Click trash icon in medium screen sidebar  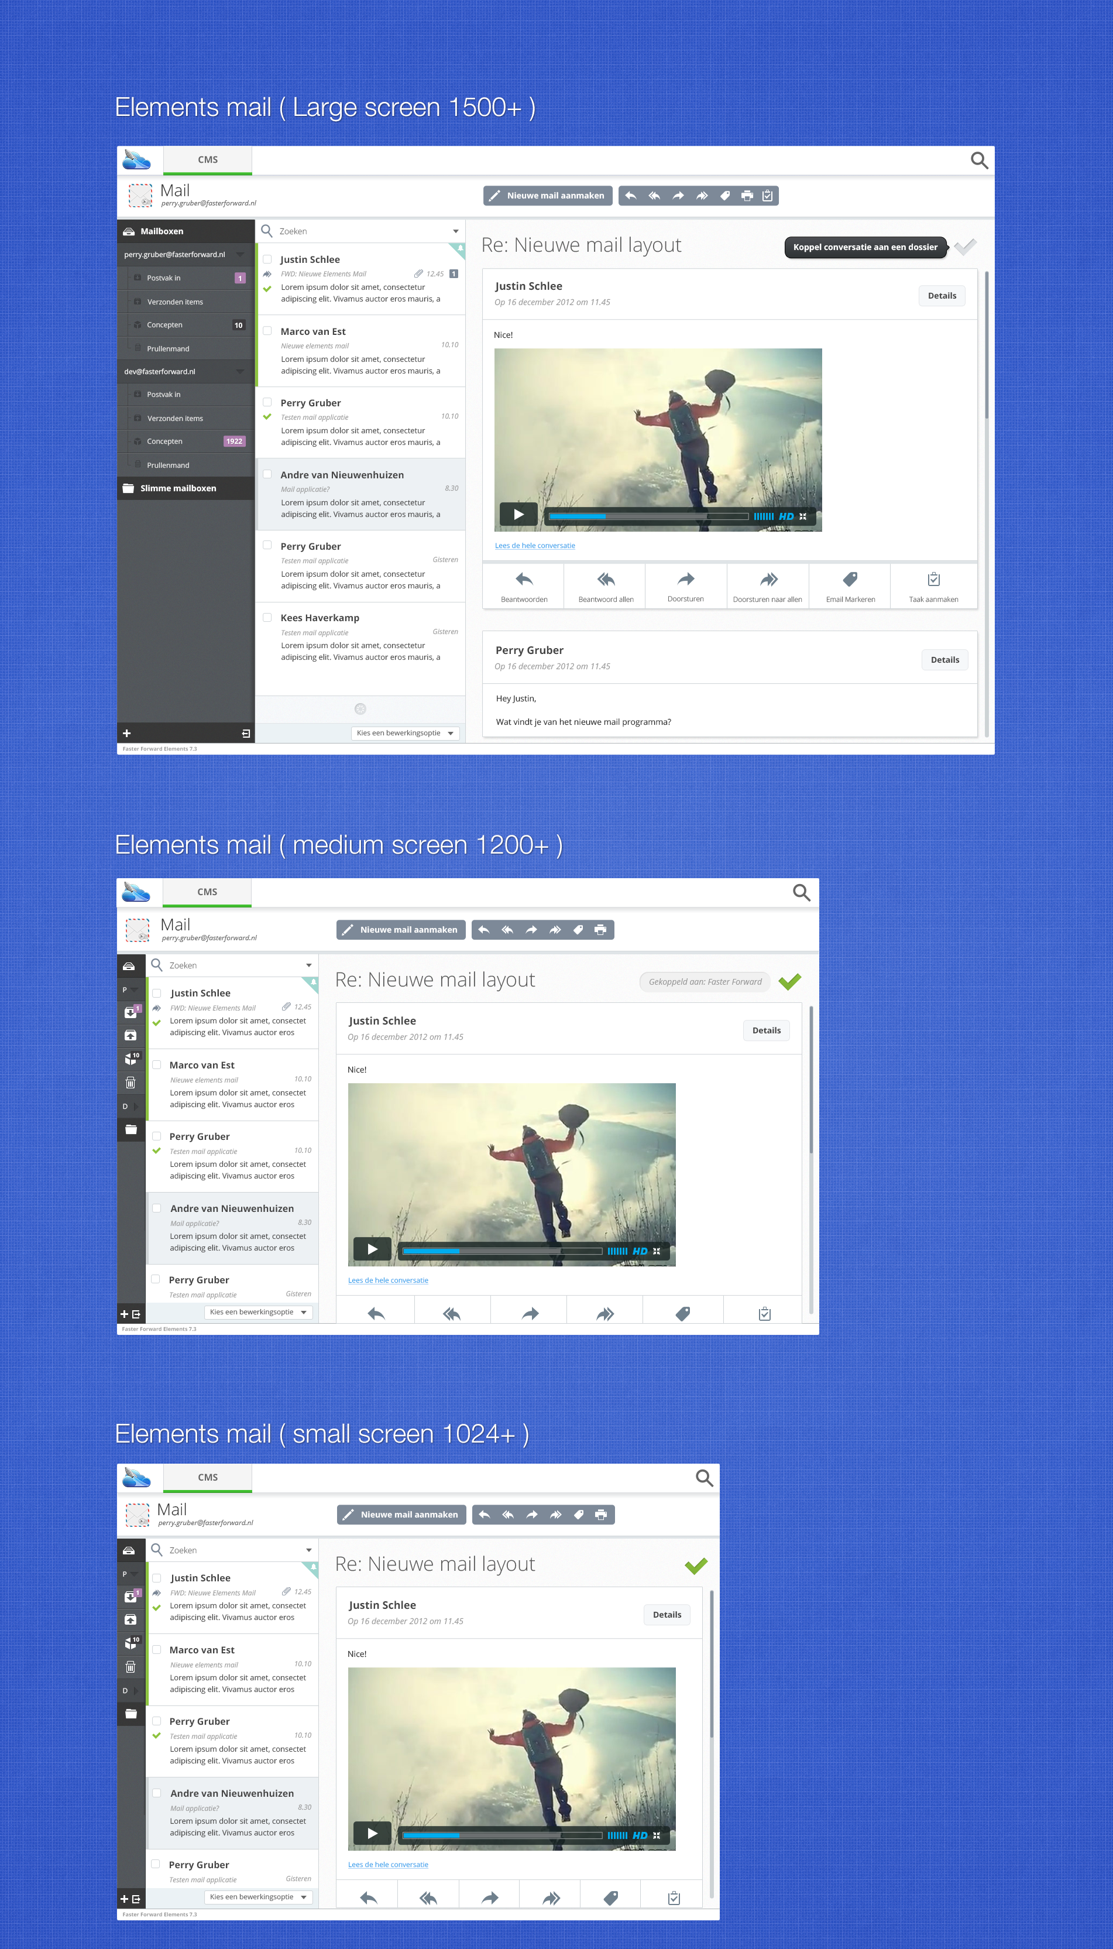pos(130,1082)
